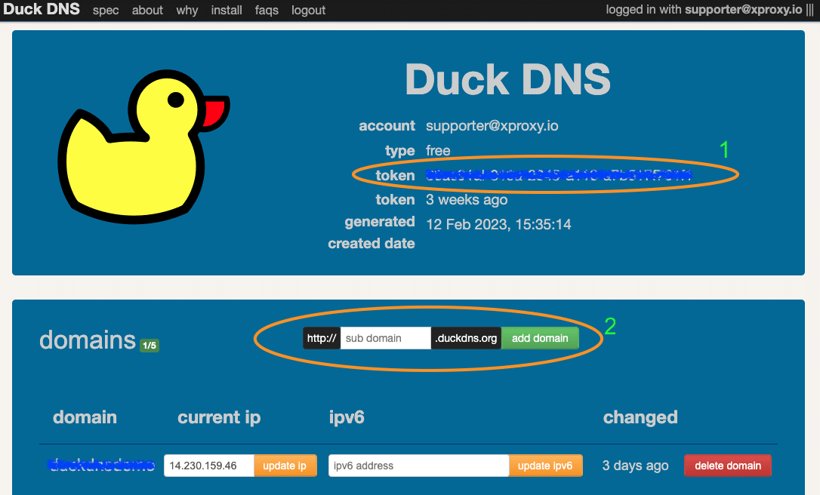Click the account type value free
Image resolution: width=820 pixels, height=495 pixels.
(438, 151)
